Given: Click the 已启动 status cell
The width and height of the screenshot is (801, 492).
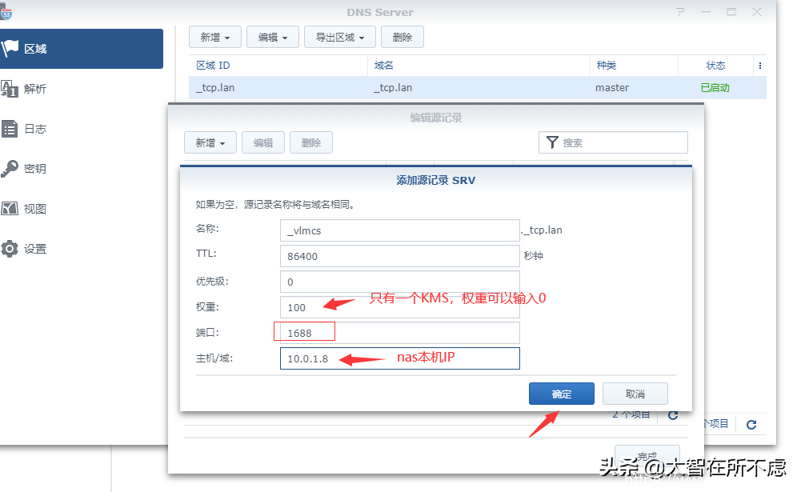Looking at the screenshot, I should coord(715,88).
